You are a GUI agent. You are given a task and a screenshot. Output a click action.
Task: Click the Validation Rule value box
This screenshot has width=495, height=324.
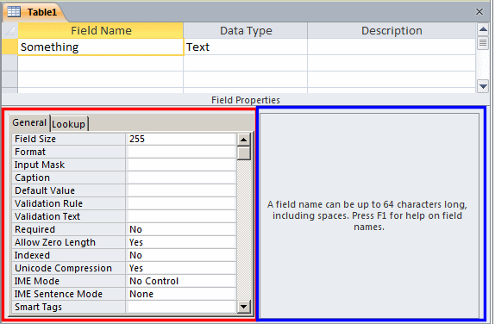coord(181,204)
